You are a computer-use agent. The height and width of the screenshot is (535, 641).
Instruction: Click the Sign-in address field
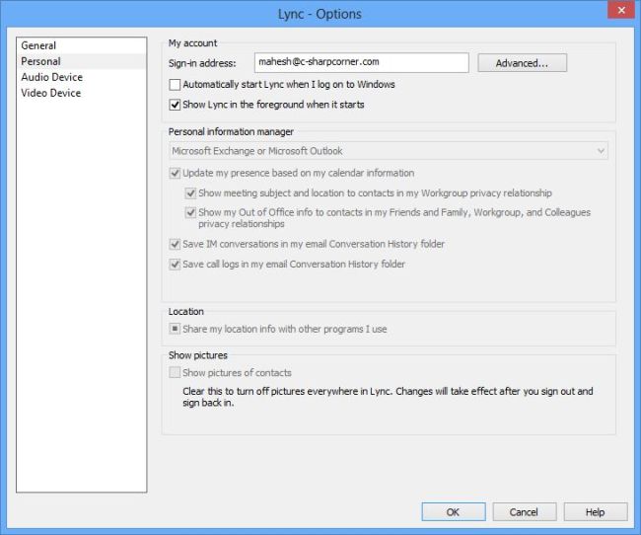tap(361, 62)
